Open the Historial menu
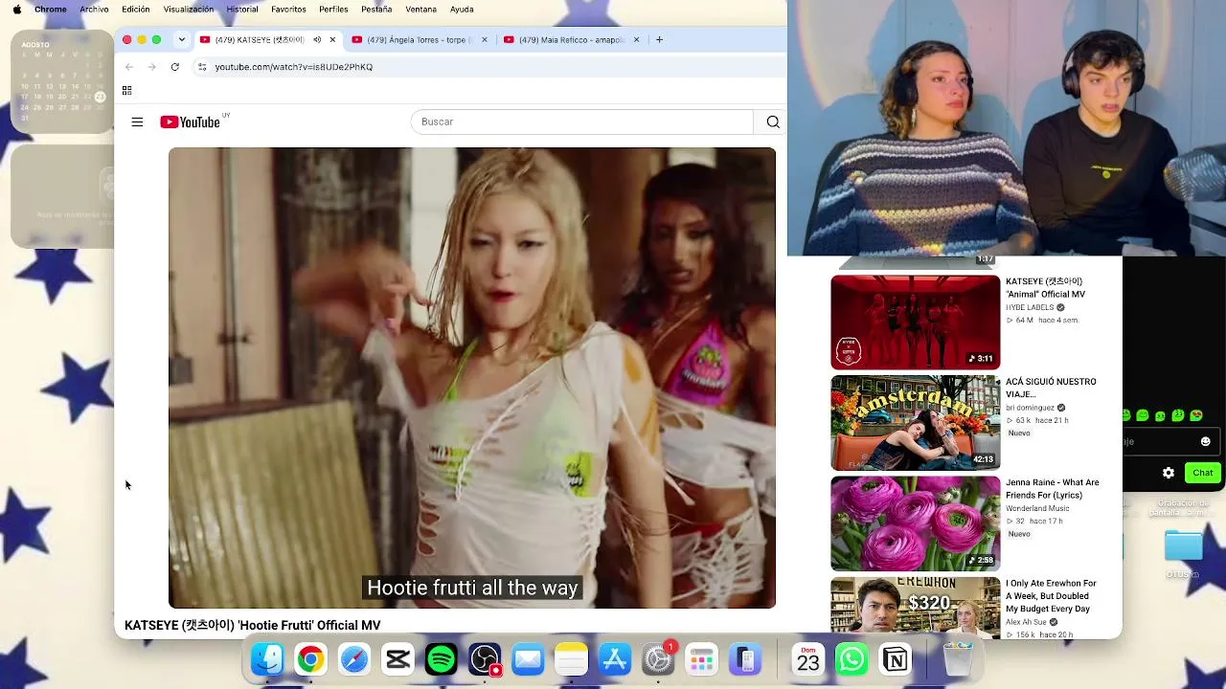 coord(242,10)
